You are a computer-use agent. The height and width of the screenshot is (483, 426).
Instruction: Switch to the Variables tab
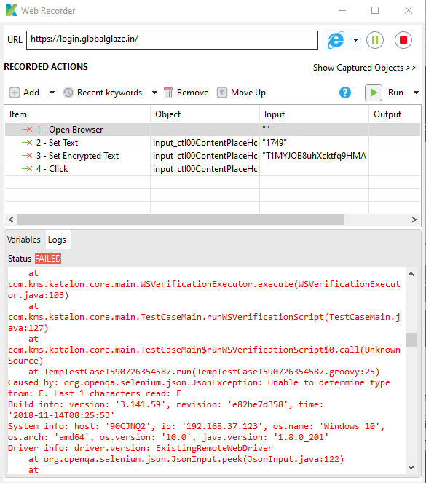[x=24, y=240]
